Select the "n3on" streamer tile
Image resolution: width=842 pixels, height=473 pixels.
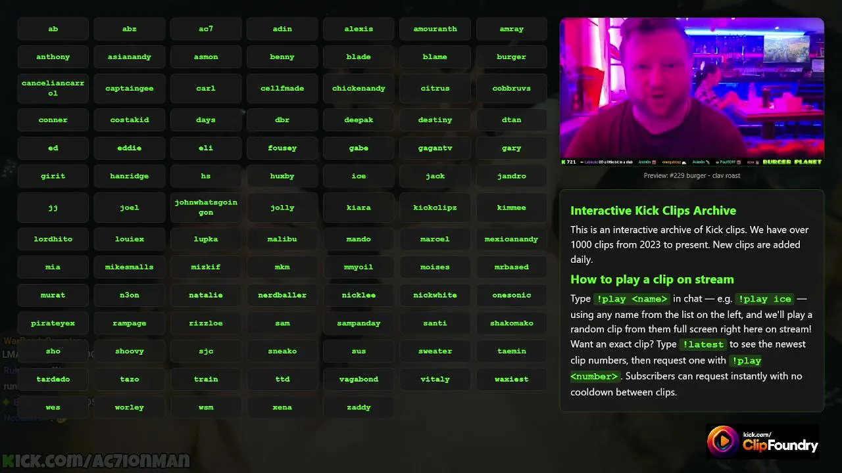[130, 296]
